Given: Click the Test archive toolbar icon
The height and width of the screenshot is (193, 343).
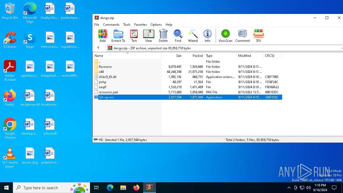Looking at the screenshot, I should tap(134, 36).
